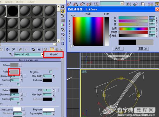The width and height of the screenshot is (159, 117).
Task: Toggle the refraction Exit color checkbox
Action: tap(54, 99)
